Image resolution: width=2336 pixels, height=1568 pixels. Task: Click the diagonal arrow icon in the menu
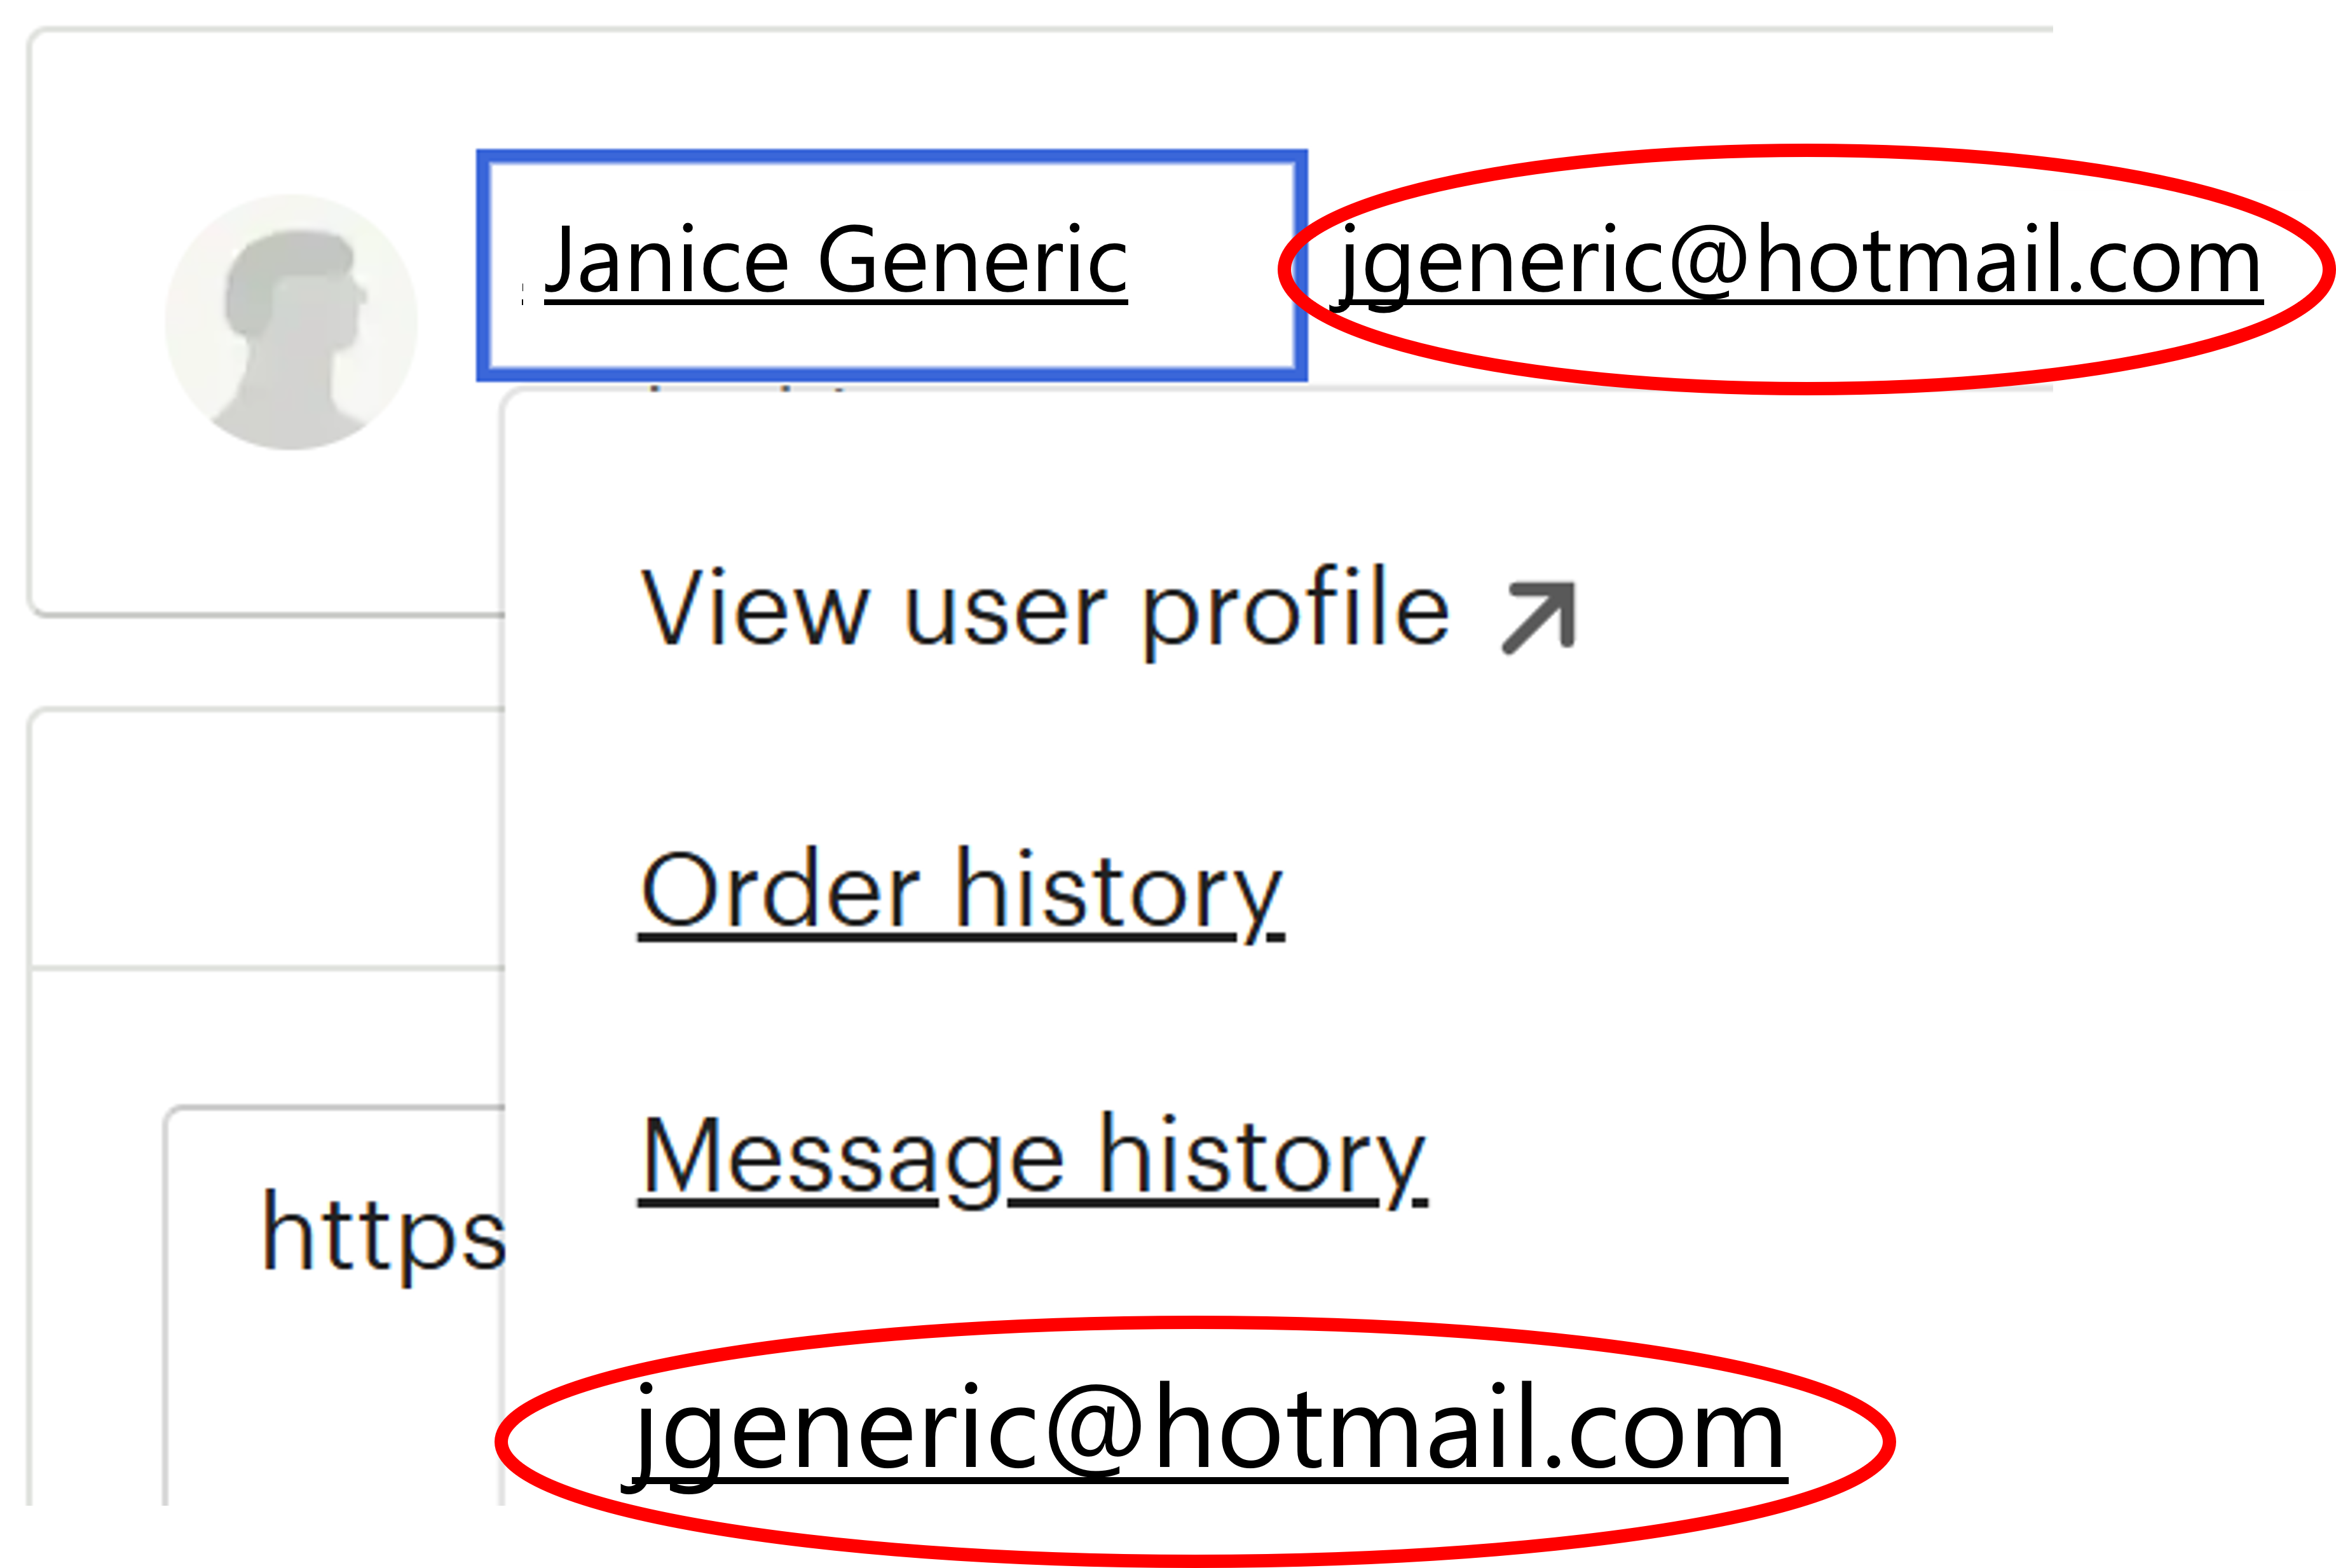click(x=1538, y=617)
